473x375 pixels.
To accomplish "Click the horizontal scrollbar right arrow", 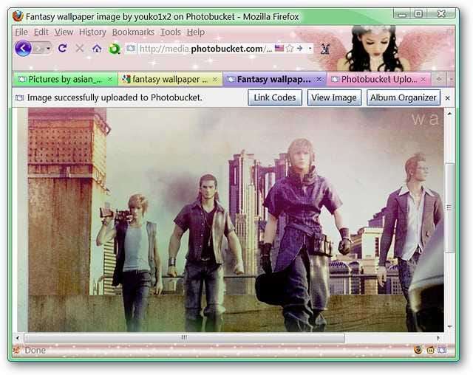I will (x=438, y=338).
